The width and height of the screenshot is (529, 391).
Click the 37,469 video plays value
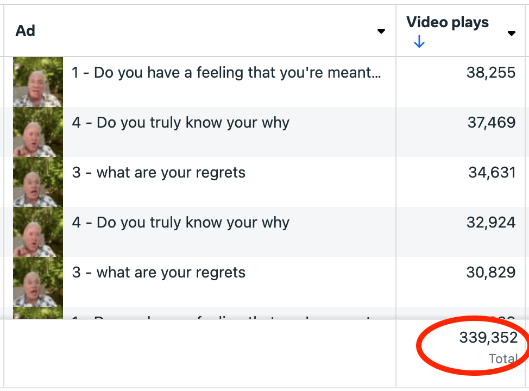(492, 123)
